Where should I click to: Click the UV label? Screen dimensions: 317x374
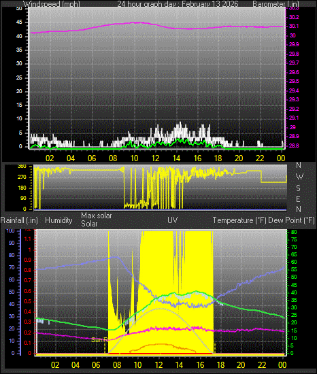(173, 220)
